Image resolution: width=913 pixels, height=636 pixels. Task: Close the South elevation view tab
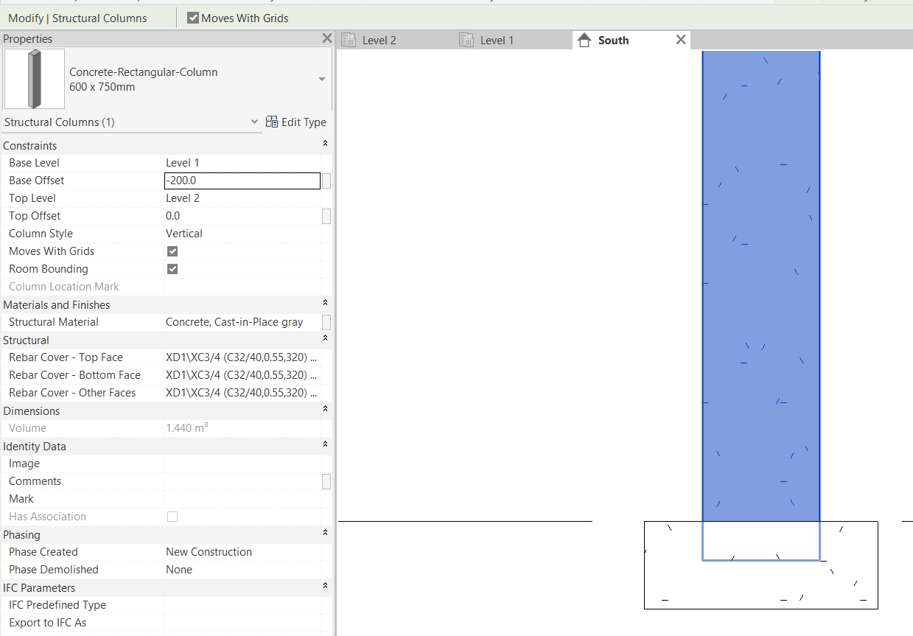point(680,40)
